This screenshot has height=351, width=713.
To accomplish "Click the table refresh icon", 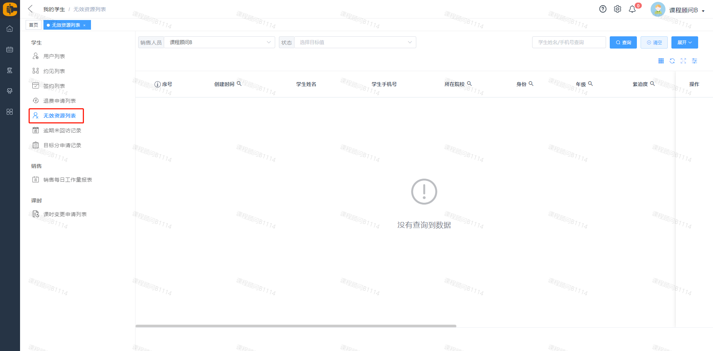I will (x=672, y=61).
